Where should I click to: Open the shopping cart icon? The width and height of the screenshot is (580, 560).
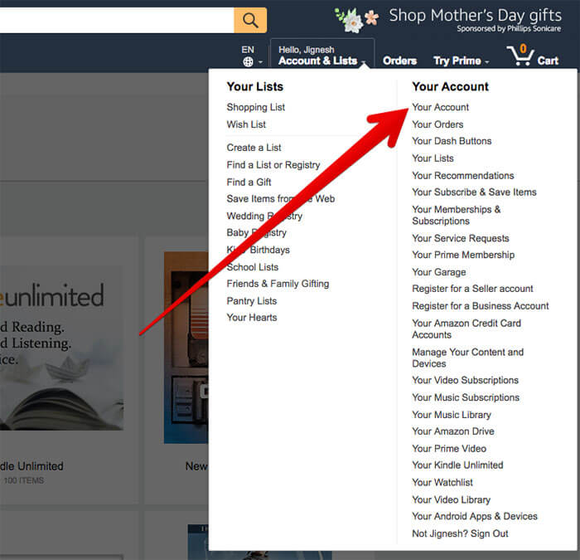click(x=520, y=56)
